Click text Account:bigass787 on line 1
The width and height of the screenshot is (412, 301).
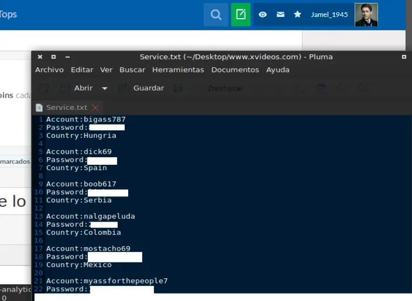point(86,119)
